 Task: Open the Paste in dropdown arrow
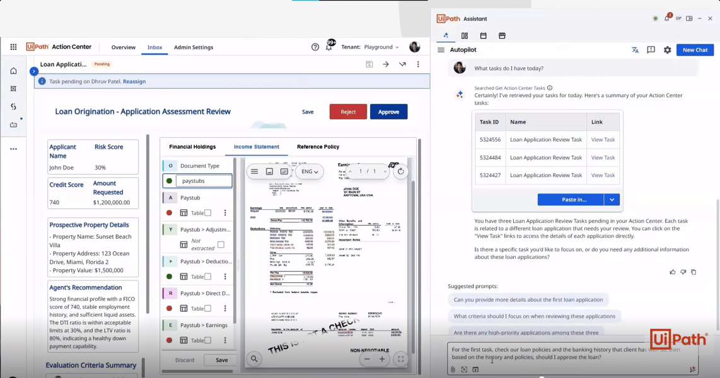pos(612,200)
